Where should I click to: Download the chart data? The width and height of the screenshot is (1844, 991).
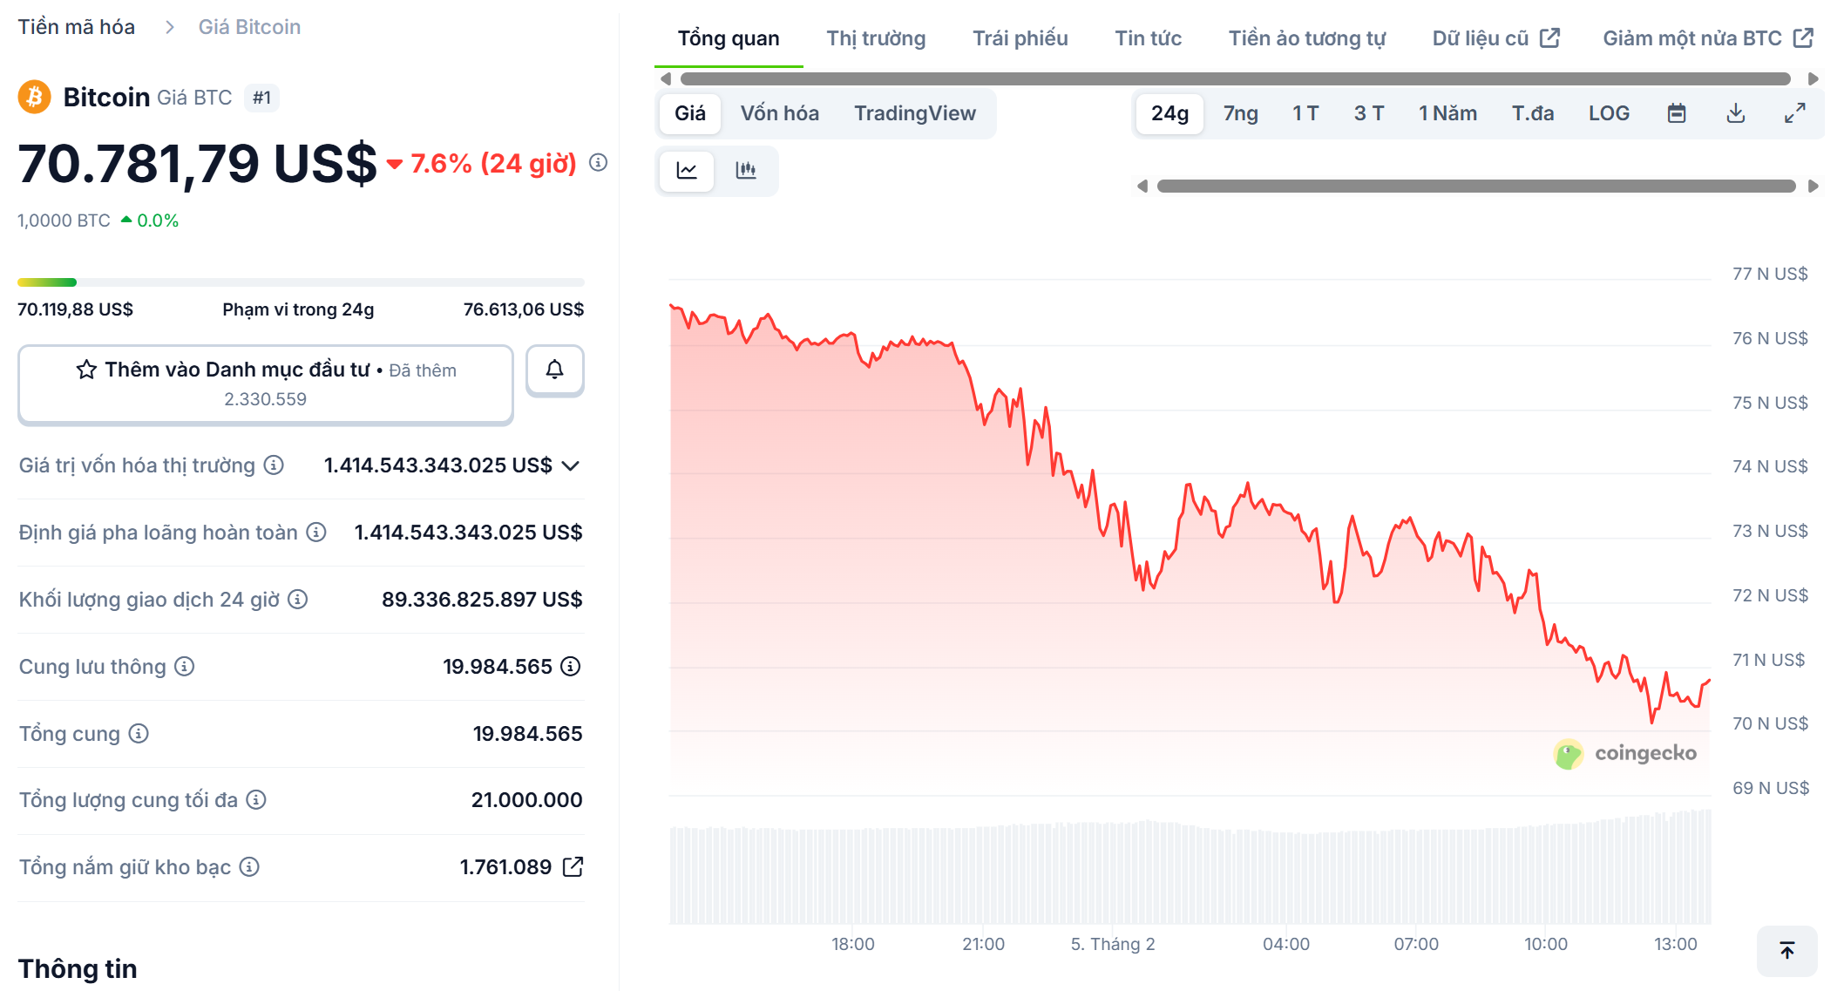(1736, 112)
